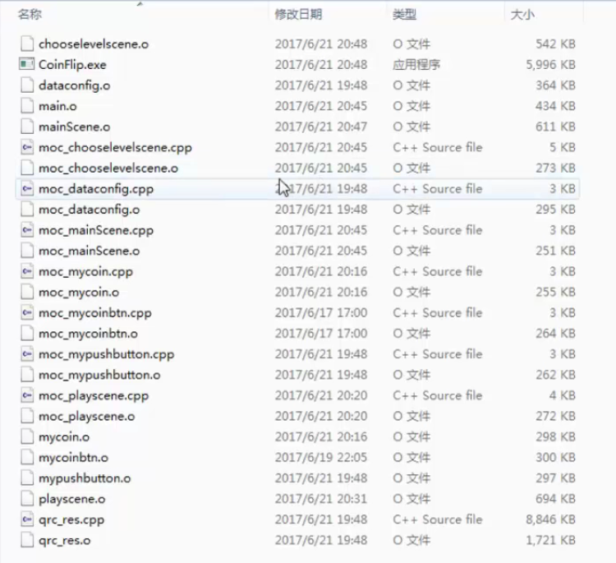Click the moc_mainScene.o file icon
Image resolution: width=616 pixels, height=563 pixels.
(27, 251)
